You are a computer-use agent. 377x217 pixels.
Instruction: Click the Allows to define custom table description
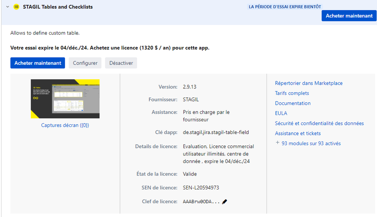click(45, 33)
